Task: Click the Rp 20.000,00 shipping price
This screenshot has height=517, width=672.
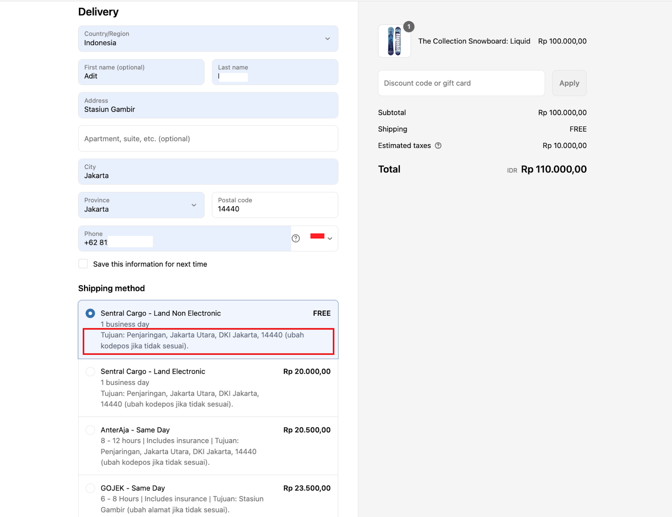Action: click(307, 372)
